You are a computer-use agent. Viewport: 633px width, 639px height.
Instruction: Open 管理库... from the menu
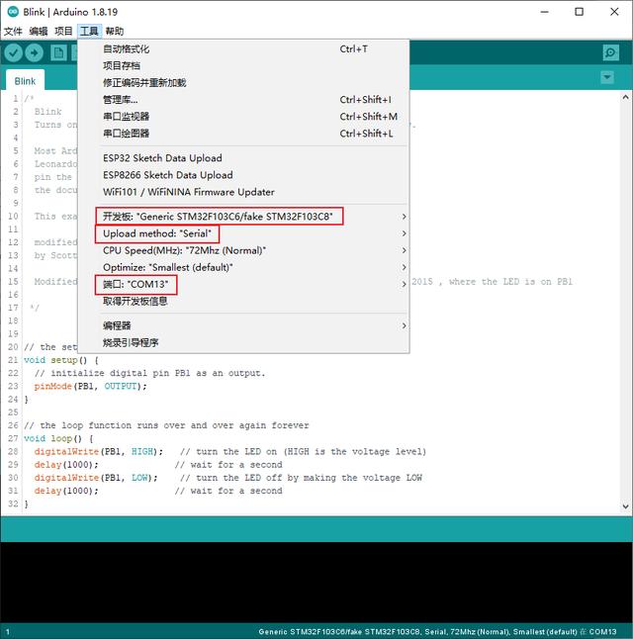click(x=243, y=100)
